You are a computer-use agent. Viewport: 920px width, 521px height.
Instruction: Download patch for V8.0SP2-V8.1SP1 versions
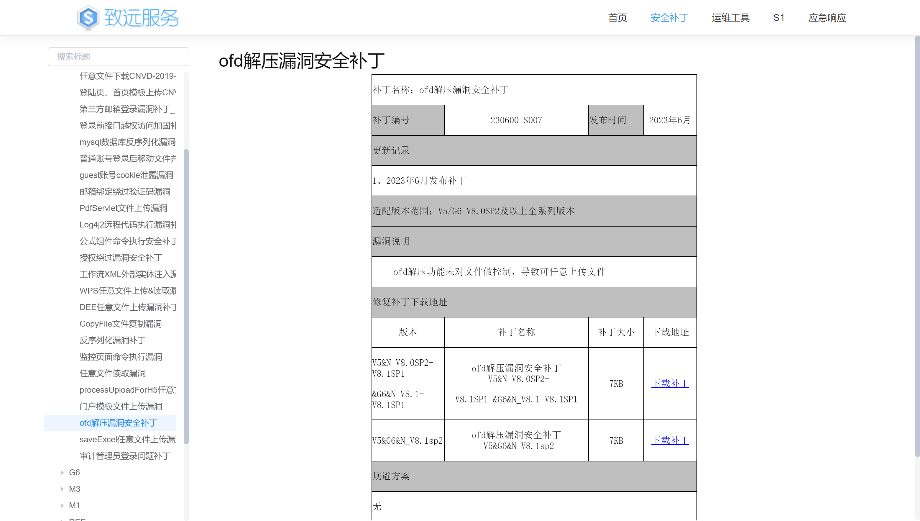coord(670,383)
